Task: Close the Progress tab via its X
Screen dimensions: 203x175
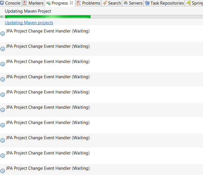Action: coord(72,3)
